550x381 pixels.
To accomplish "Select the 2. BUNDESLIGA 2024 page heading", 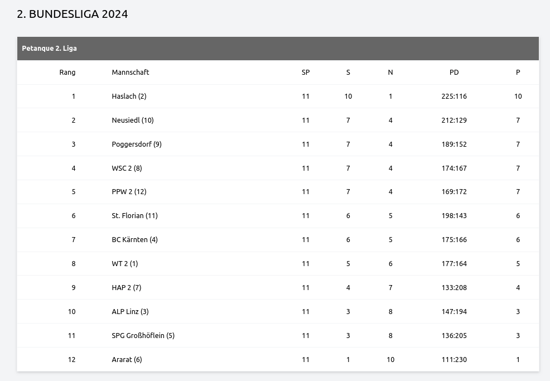I will pyautogui.click(x=73, y=15).
